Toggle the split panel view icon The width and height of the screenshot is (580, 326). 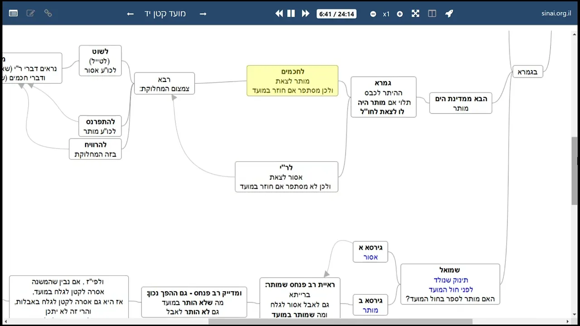pos(432,14)
